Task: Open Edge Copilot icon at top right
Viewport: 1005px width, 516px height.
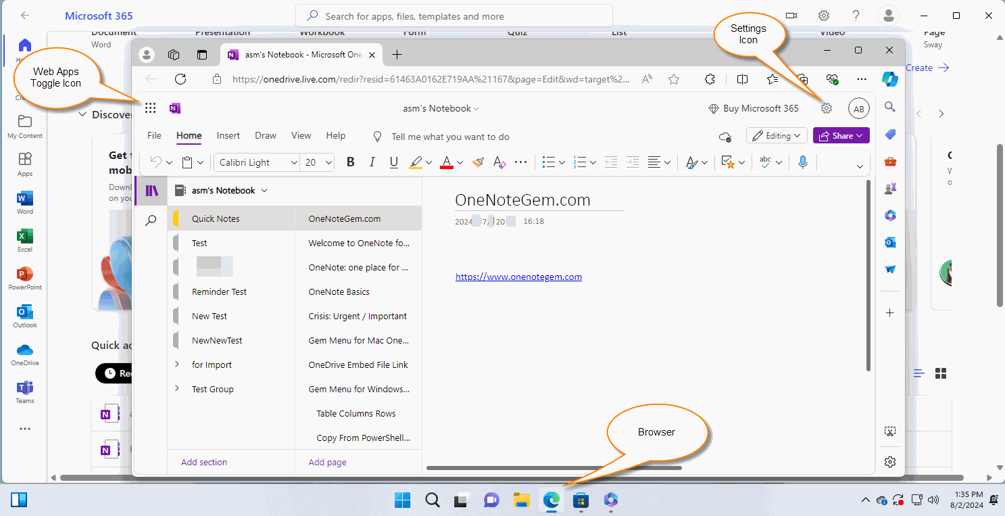Action: coord(889,79)
